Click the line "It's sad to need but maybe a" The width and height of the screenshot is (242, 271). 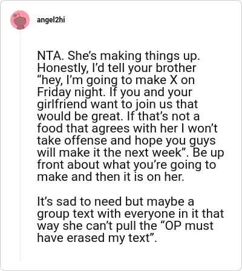coord(116,201)
